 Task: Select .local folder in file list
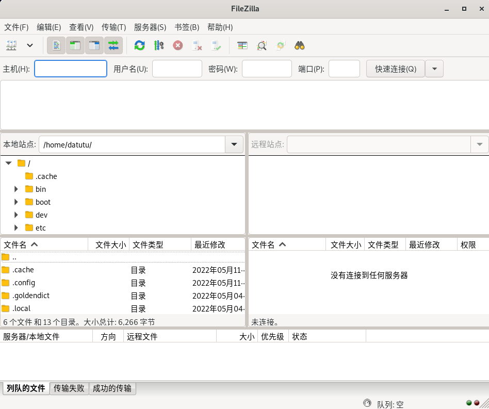point(123,308)
